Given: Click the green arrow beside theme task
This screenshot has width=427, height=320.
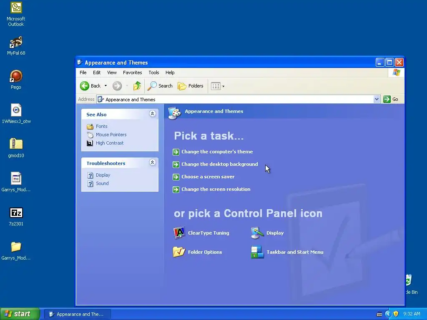Looking at the screenshot, I should click(176, 152).
